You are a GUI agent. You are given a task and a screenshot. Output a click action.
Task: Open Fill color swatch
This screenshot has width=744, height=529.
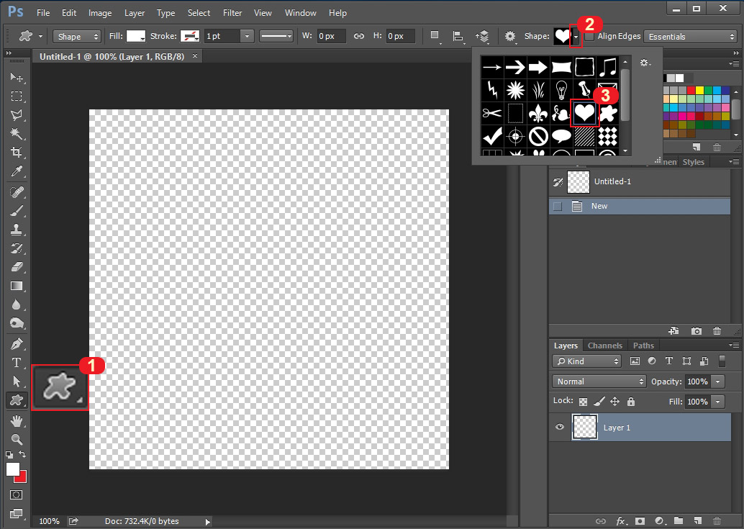136,36
